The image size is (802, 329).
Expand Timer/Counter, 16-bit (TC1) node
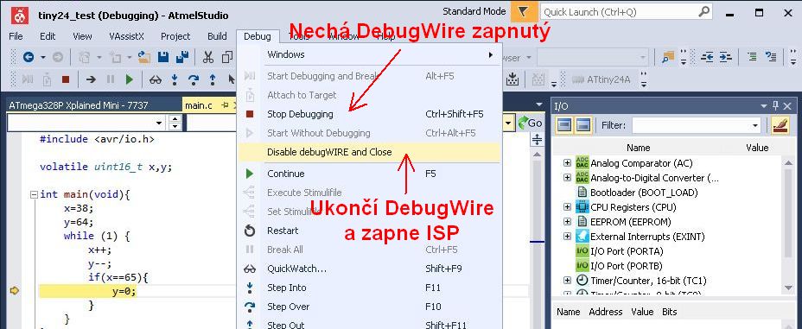point(567,281)
